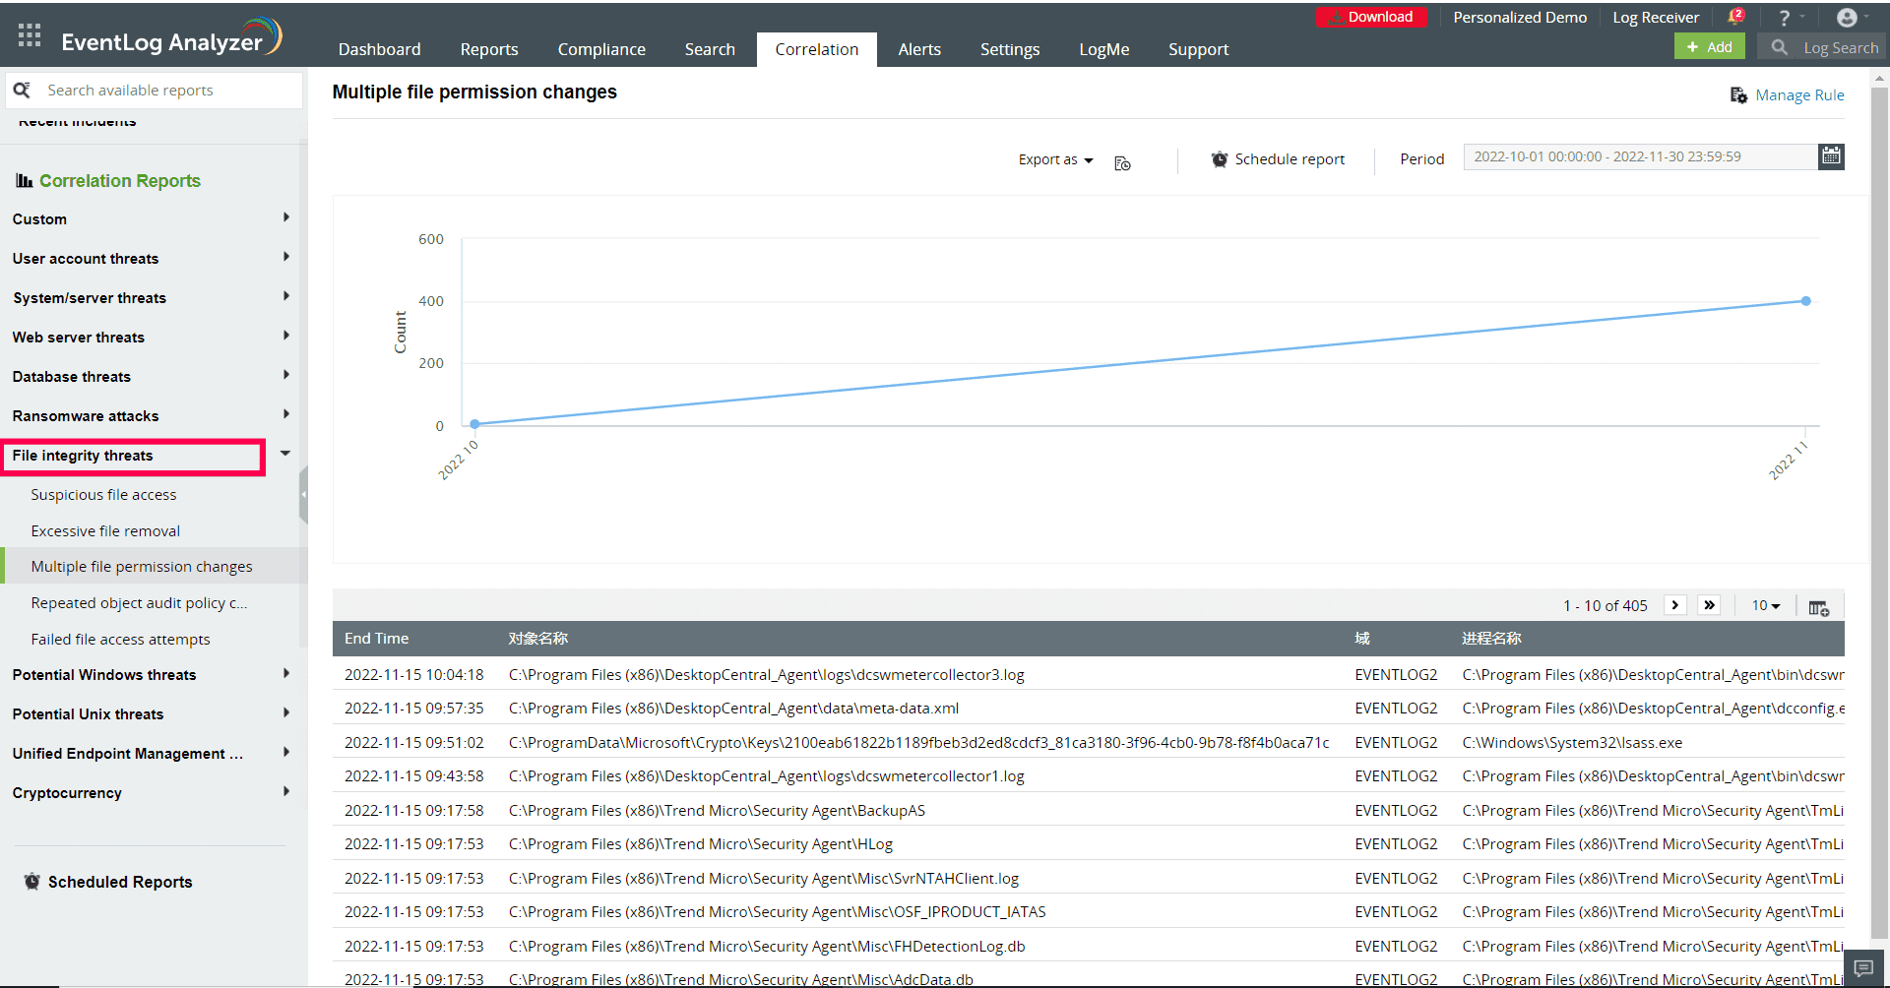1890x988 pixels.
Task: Open the rows-per-page dropdown showing 10
Action: click(x=1766, y=605)
